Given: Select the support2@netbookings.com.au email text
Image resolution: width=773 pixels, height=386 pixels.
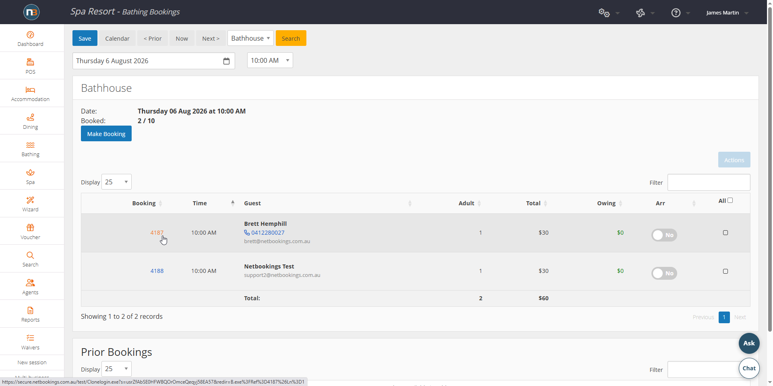Looking at the screenshot, I should pyautogui.click(x=282, y=275).
